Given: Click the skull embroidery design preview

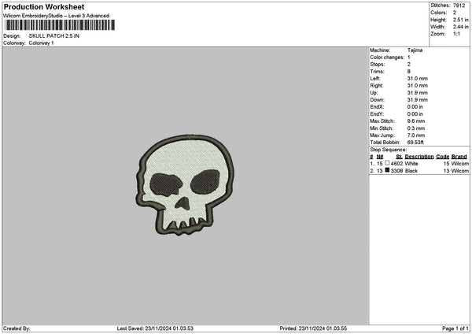Looking at the screenshot, I should pyautogui.click(x=185, y=185).
